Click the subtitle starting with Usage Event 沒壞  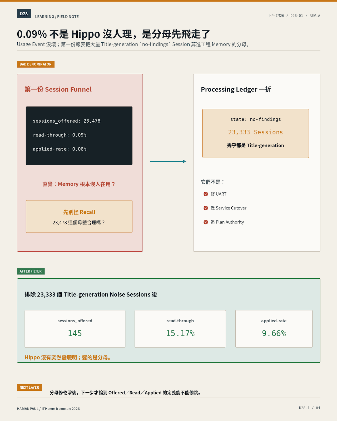click(x=133, y=44)
